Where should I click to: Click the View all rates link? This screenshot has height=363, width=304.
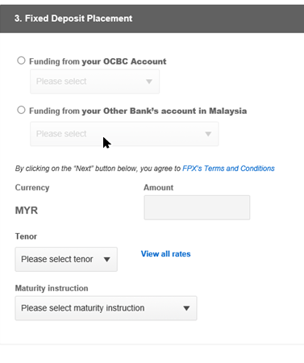[x=166, y=254]
